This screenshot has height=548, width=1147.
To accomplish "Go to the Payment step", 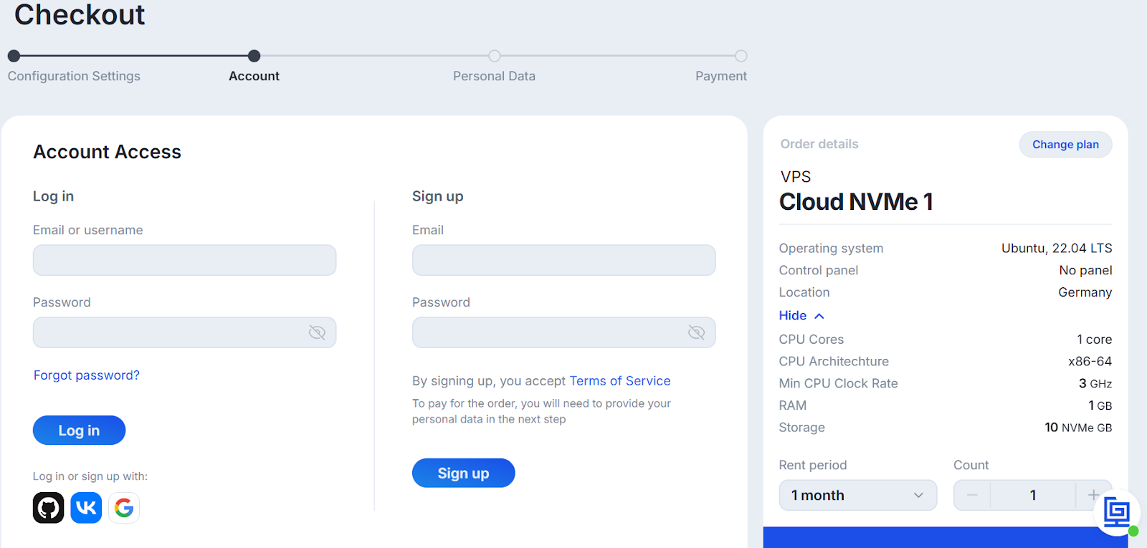I will pos(721,76).
